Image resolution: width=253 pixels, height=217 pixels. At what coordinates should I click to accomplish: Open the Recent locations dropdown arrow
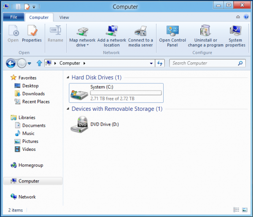pos(30,63)
